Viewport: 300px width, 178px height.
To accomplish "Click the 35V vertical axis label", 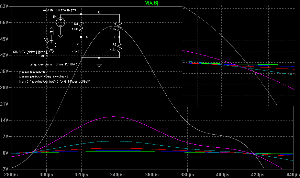I will (x=4, y=72).
